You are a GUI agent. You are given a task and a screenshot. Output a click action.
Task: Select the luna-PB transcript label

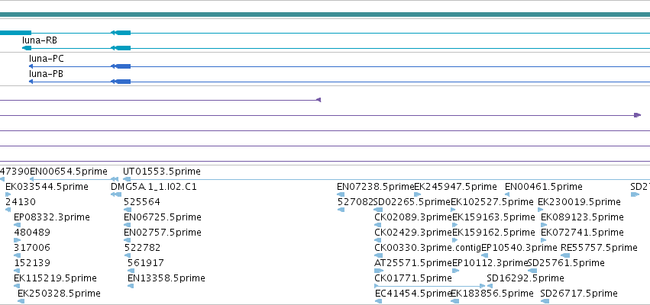coord(46,74)
